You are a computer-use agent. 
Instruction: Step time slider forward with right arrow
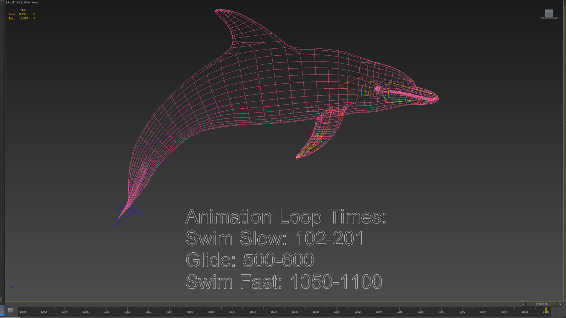(x=560, y=304)
